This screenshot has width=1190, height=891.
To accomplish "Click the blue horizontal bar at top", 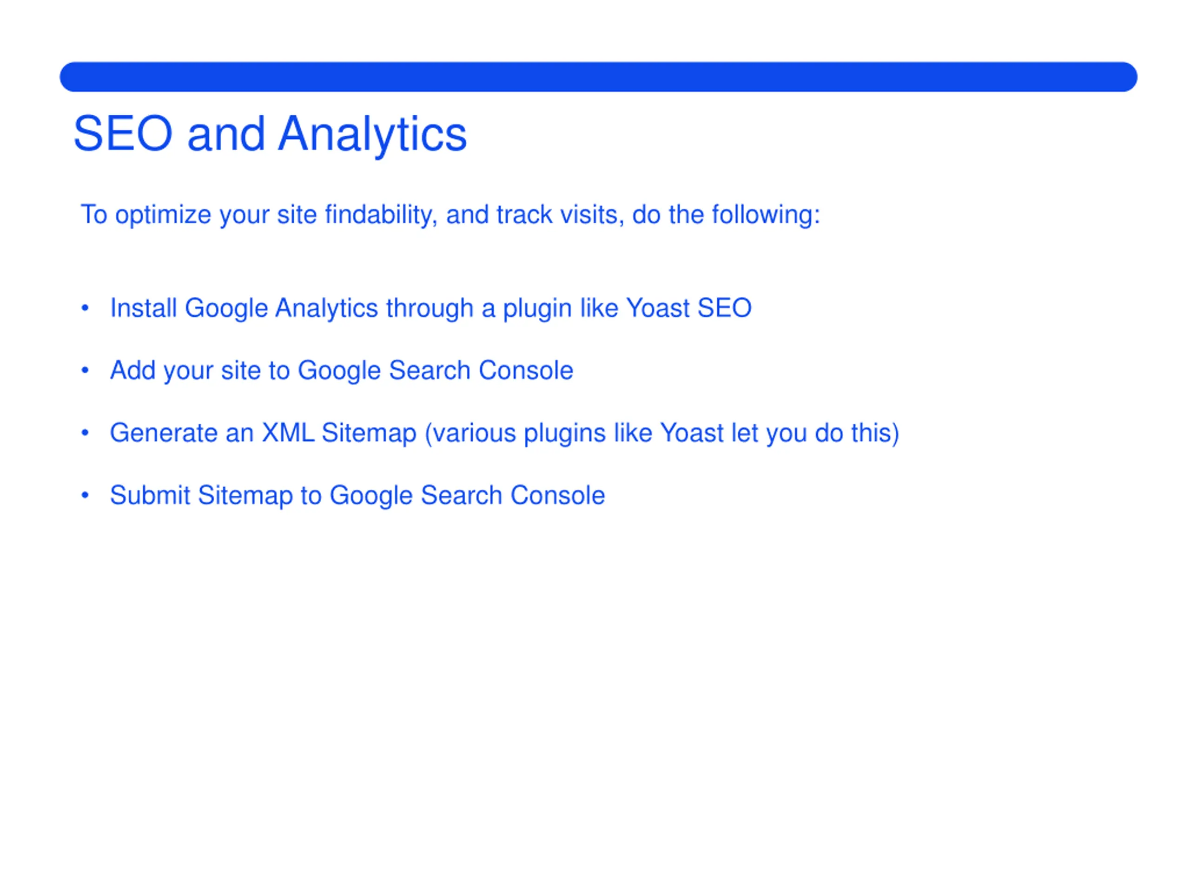I will point(598,77).
